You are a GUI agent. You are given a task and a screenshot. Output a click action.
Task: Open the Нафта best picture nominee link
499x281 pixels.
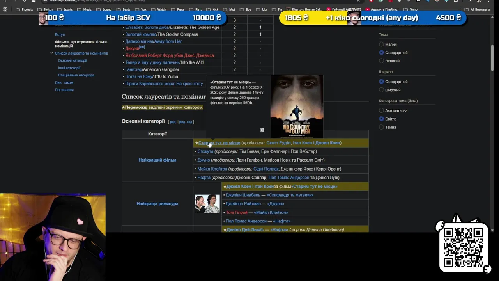click(204, 178)
